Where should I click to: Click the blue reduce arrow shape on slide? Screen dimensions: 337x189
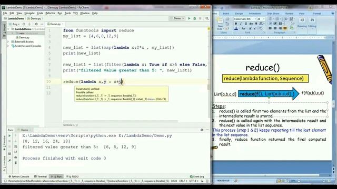[269, 93]
